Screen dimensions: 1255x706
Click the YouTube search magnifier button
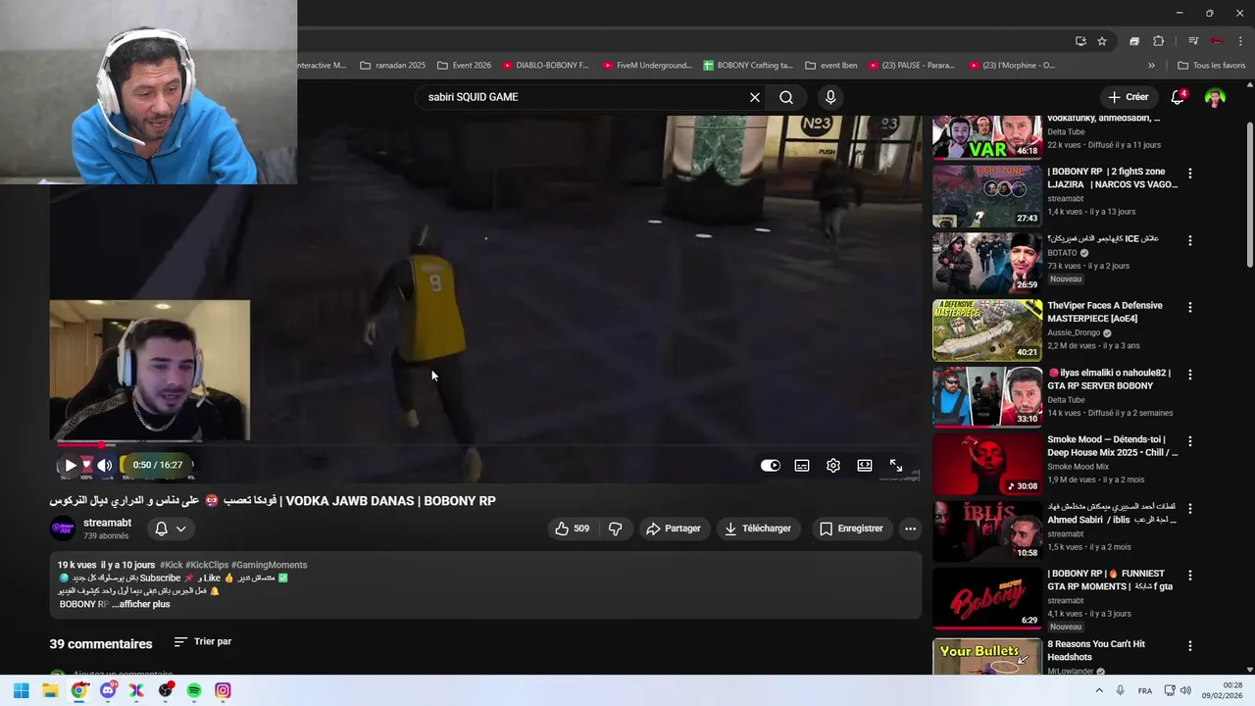[786, 97]
